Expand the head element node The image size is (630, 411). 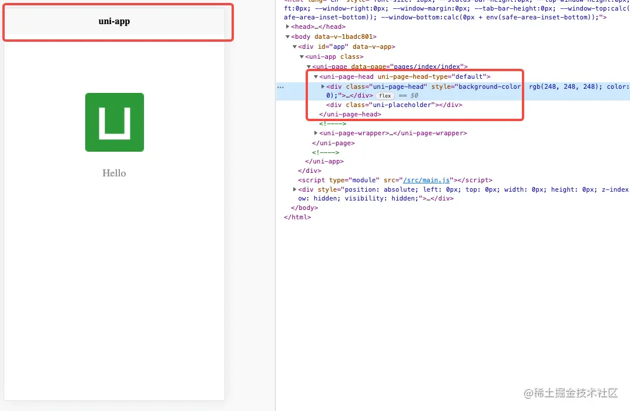pyautogui.click(x=288, y=26)
